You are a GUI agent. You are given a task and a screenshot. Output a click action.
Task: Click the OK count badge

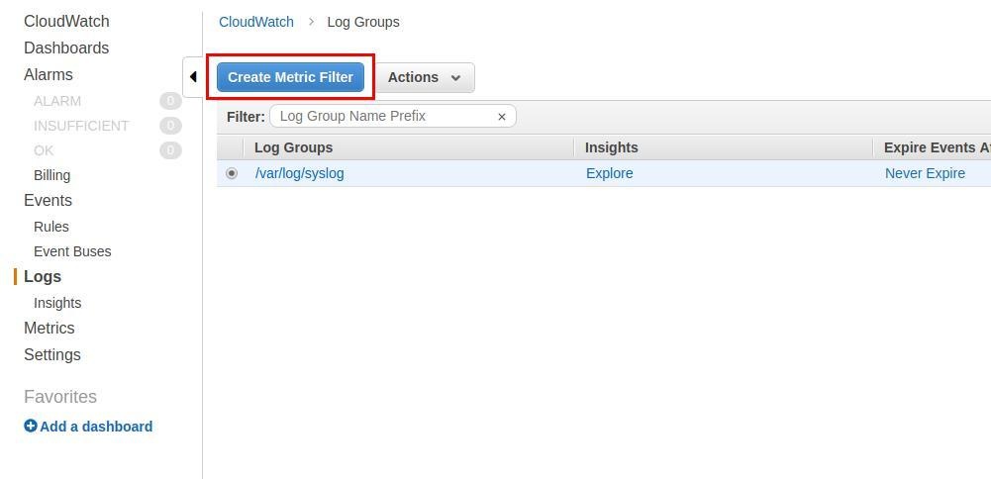[x=170, y=150]
